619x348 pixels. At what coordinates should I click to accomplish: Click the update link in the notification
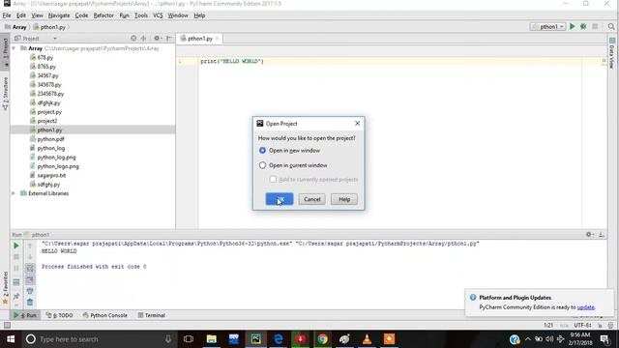coord(586,307)
